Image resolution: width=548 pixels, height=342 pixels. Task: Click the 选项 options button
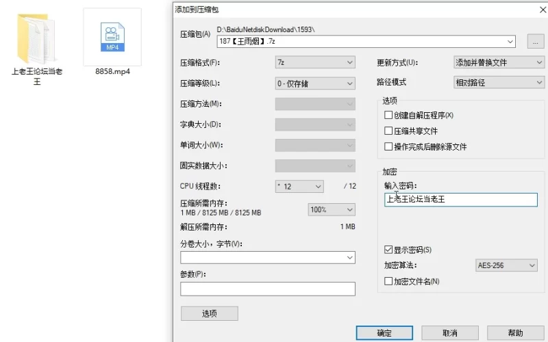(x=210, y=313)
